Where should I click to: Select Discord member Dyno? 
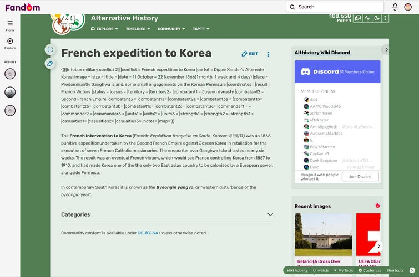(311, 167)
